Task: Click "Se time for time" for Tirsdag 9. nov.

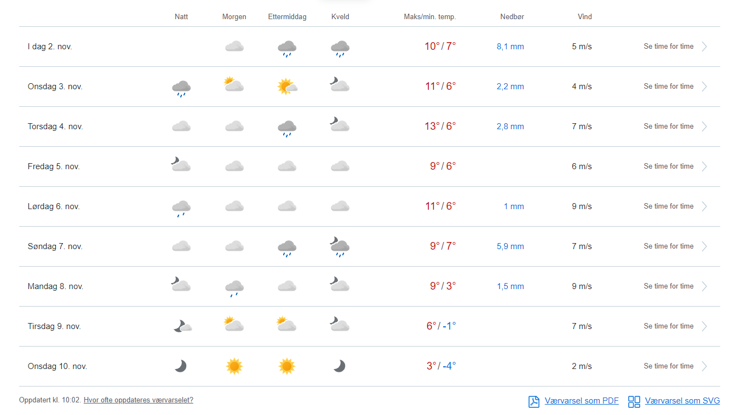Action: [x=668, y=326]
